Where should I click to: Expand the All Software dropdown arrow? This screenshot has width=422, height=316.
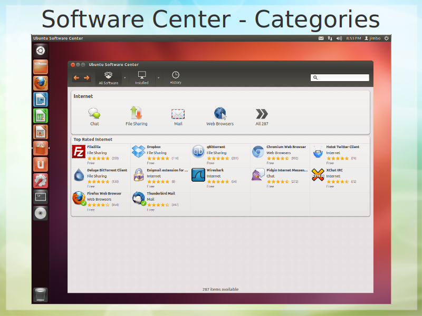124,78
